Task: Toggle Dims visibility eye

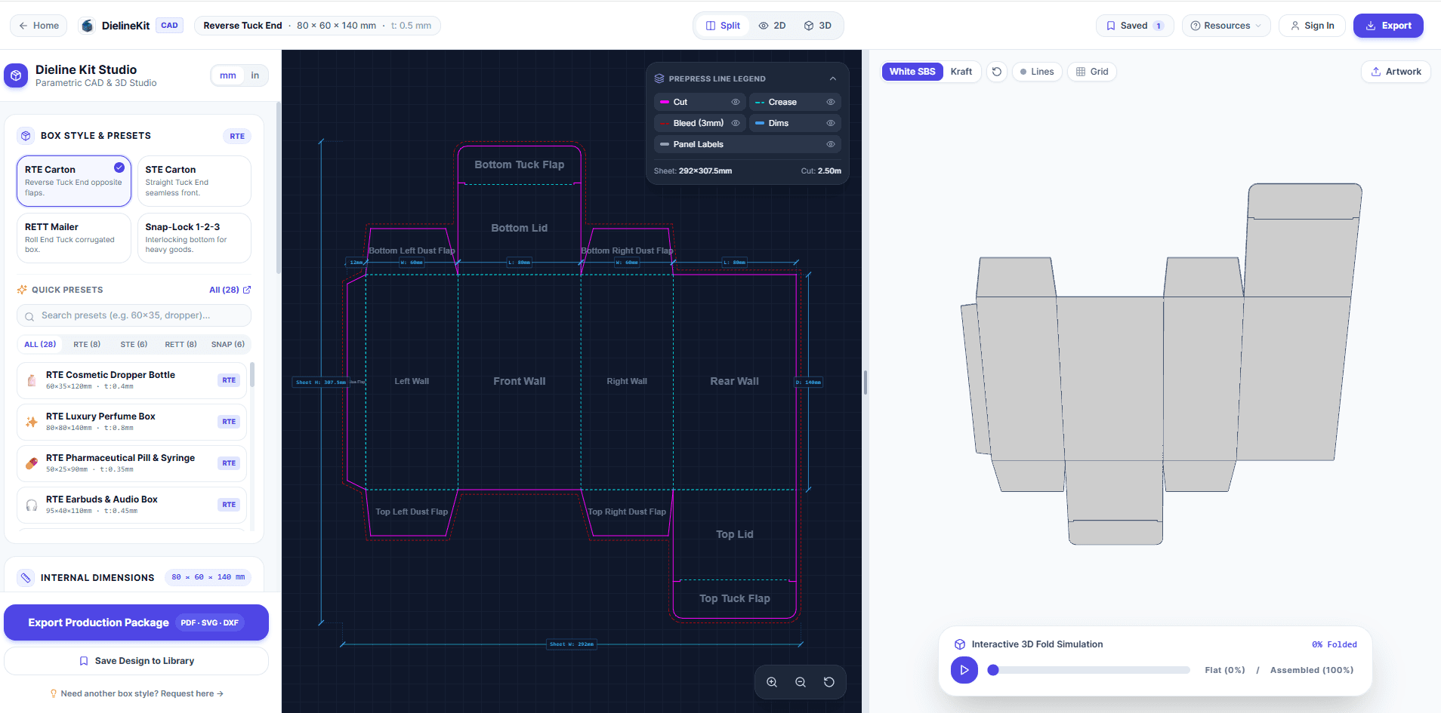Action: coord(831,123)
